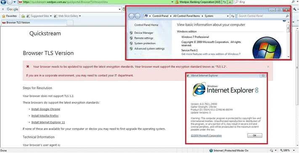Viewport: 299px width, 153px height.
Task: Click the Search Control Panel field
Action: coord(263,16)
